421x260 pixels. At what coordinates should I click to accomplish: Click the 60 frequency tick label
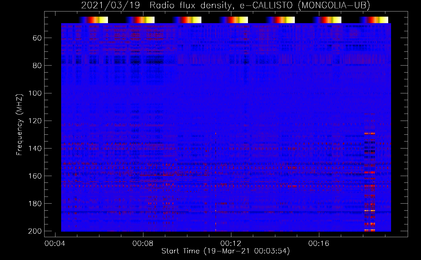[x=37, y=38]
